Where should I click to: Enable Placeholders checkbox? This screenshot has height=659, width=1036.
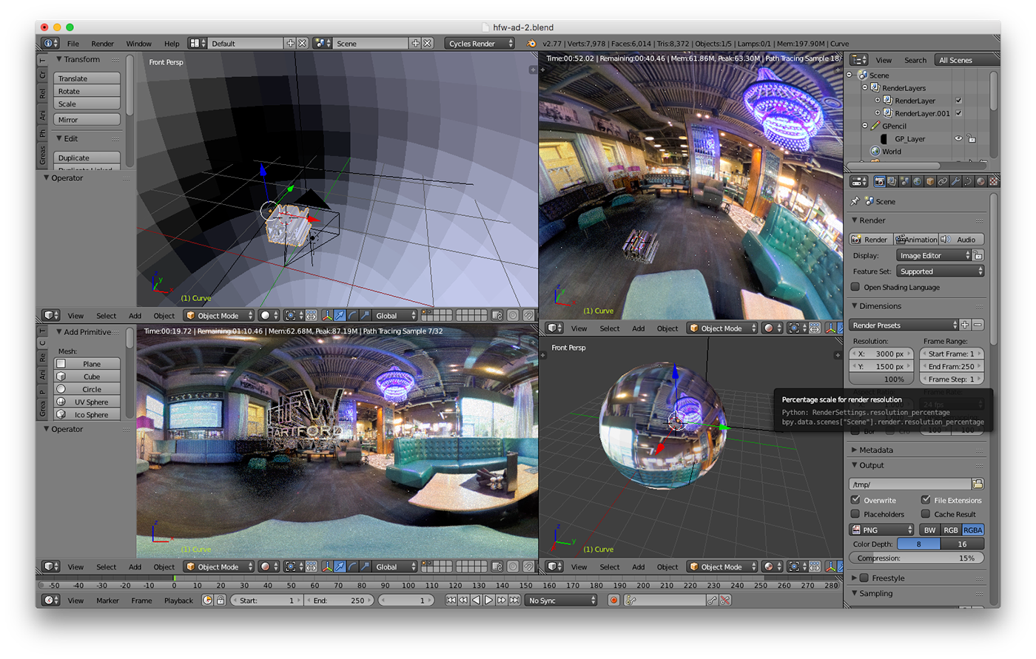tap(855, 514)
